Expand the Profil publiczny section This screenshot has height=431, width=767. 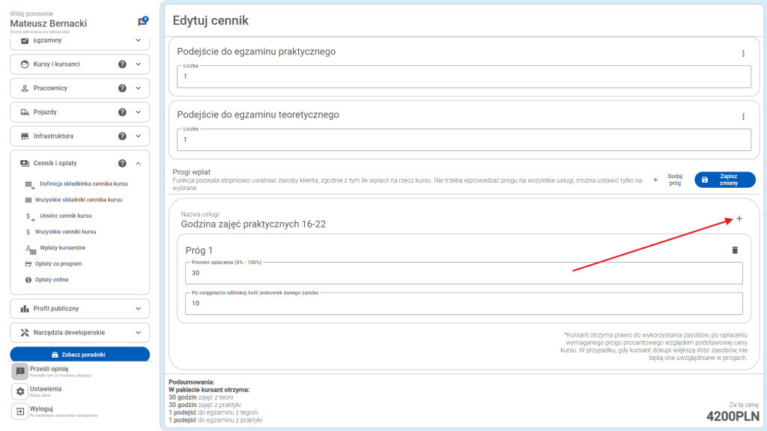[x=138, y=308]
